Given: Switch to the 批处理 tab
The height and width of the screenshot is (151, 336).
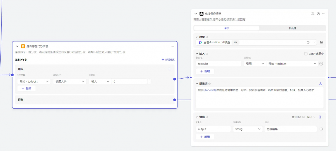Looking at the screenshot, I should click(292, 28).
